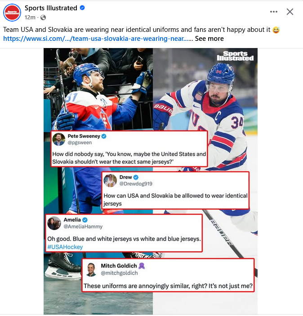This screenshot has height=316, width=303.
Task: Close the post with the X button
Action: click(290, 12)
